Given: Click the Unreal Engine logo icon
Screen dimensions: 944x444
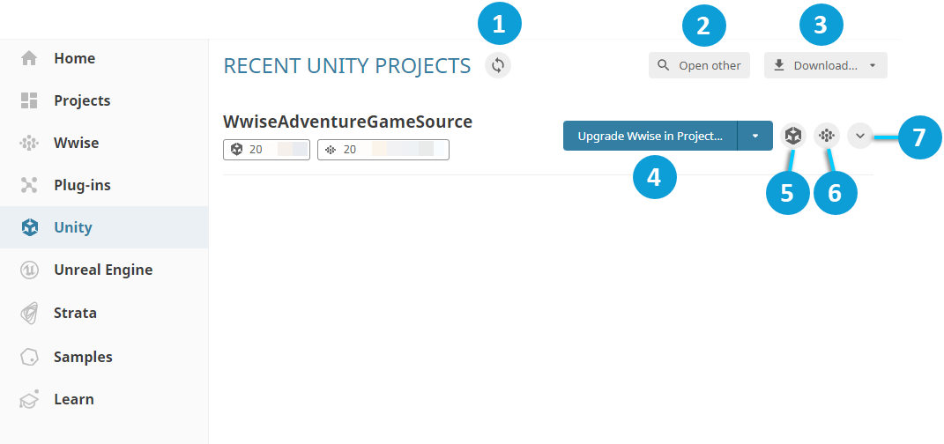Looking at the screenshot, I should 29,270.
